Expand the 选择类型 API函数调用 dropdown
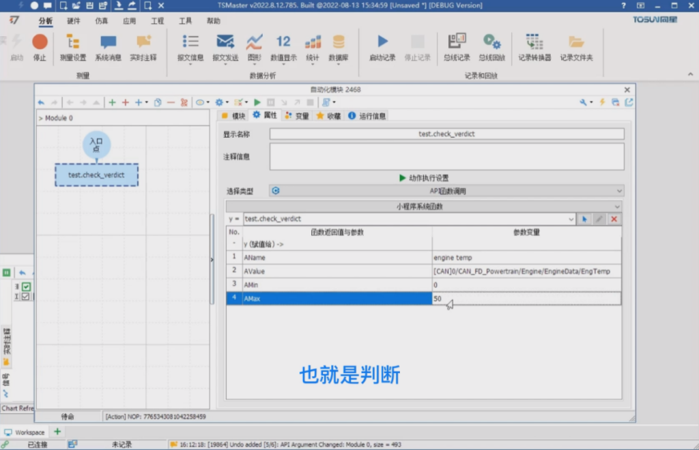699x450 pixels. 619,191
